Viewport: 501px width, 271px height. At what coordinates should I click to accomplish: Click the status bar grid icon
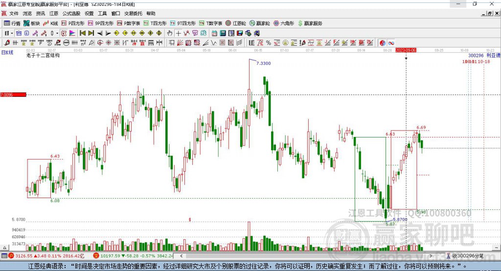click(4, 256)
